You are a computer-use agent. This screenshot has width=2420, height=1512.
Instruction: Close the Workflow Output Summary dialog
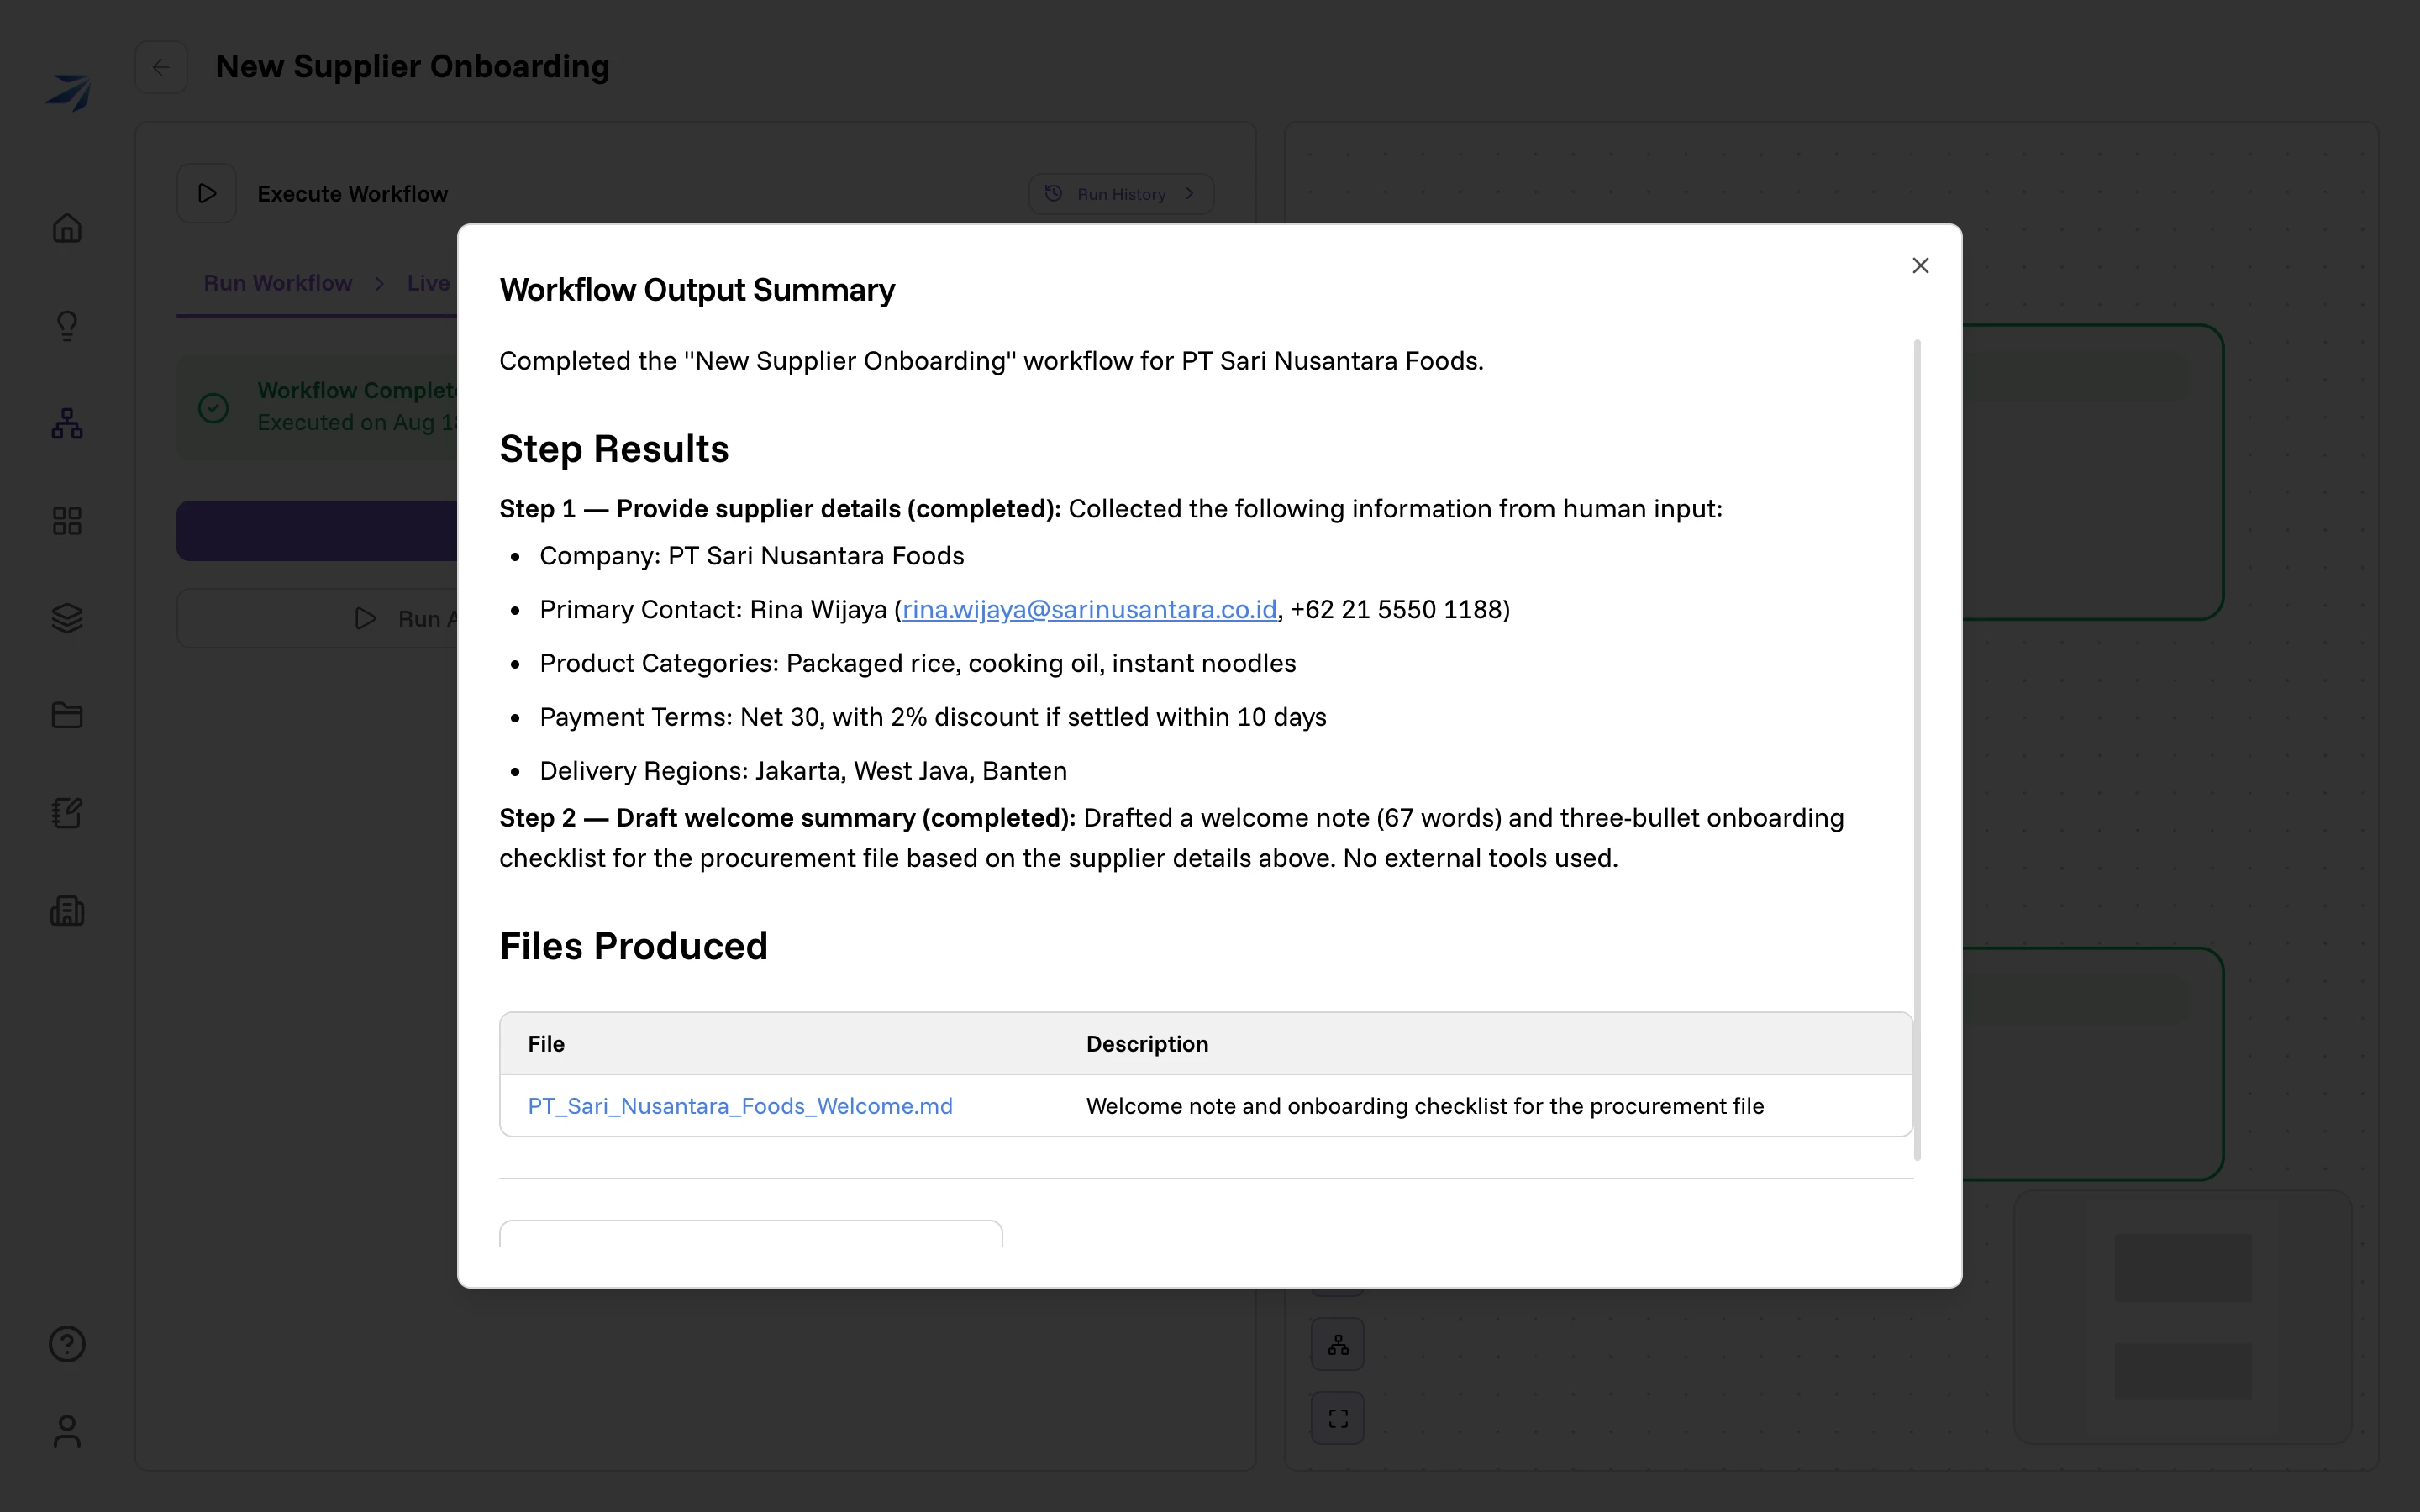coord(1920,265)
